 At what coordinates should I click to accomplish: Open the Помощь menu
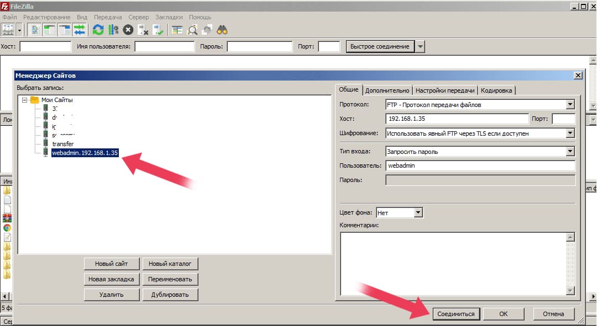(x=200, y=17)
